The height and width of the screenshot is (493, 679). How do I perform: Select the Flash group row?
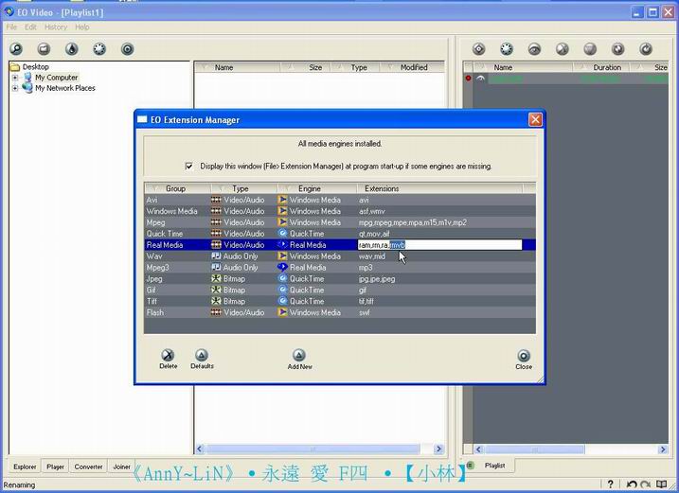(x=340, y=312)
